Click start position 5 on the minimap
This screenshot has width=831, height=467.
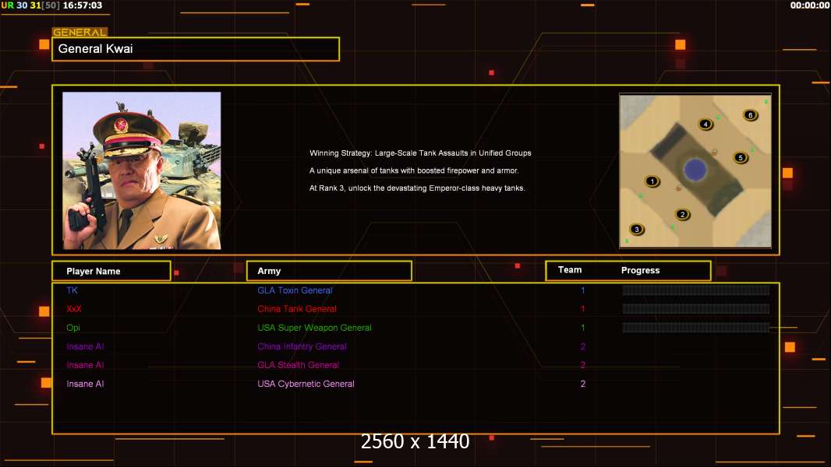741,157
